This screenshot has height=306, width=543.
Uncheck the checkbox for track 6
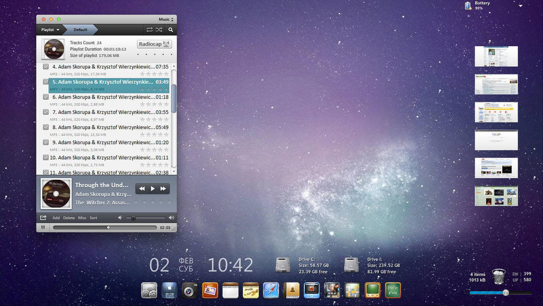[46, 97]
